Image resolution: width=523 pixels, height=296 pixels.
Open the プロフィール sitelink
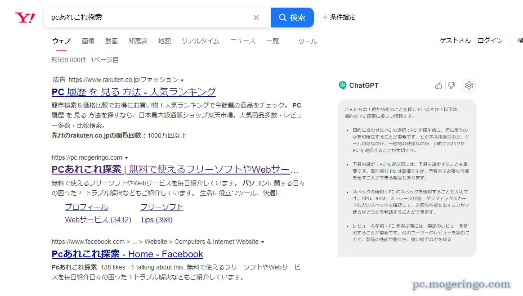tap(86, 207)
